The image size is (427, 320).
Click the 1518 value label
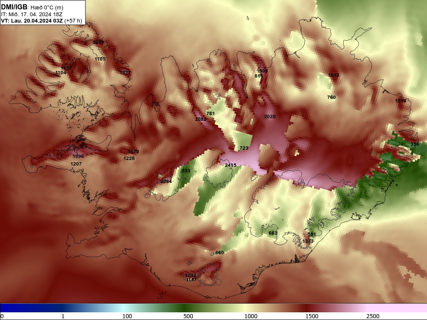click(x=401, y=101)
